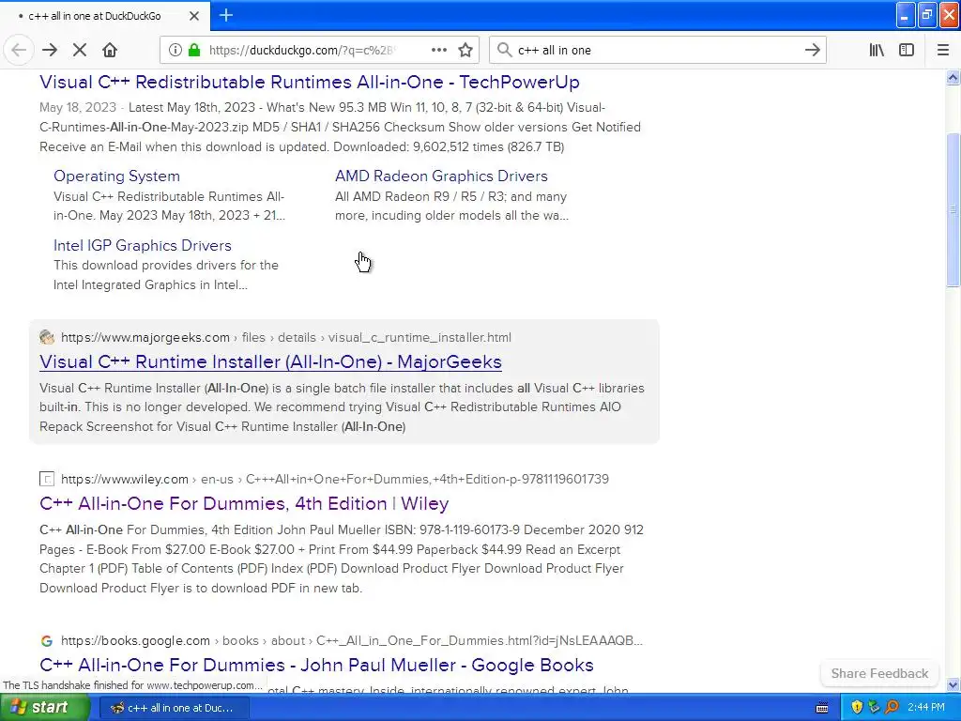Go back to the previous page
This screenshot has height=721, width=961.
tap(19, 51)
